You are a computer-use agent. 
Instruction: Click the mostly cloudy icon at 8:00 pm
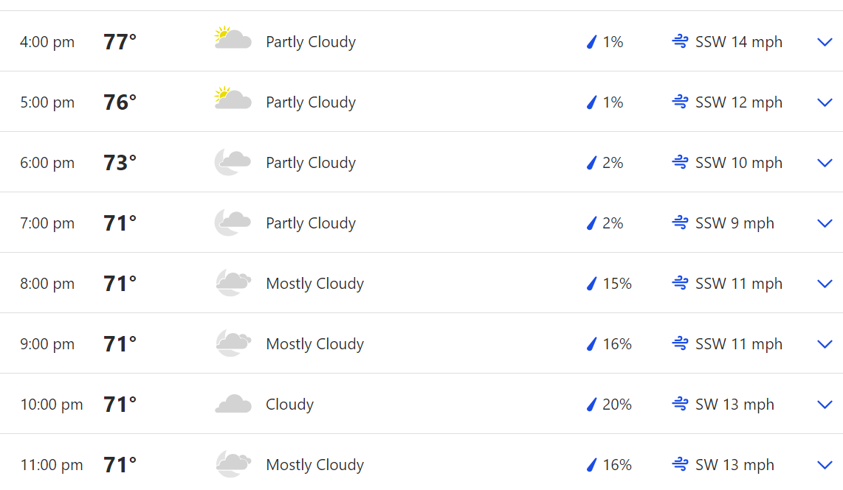(233, 283)
